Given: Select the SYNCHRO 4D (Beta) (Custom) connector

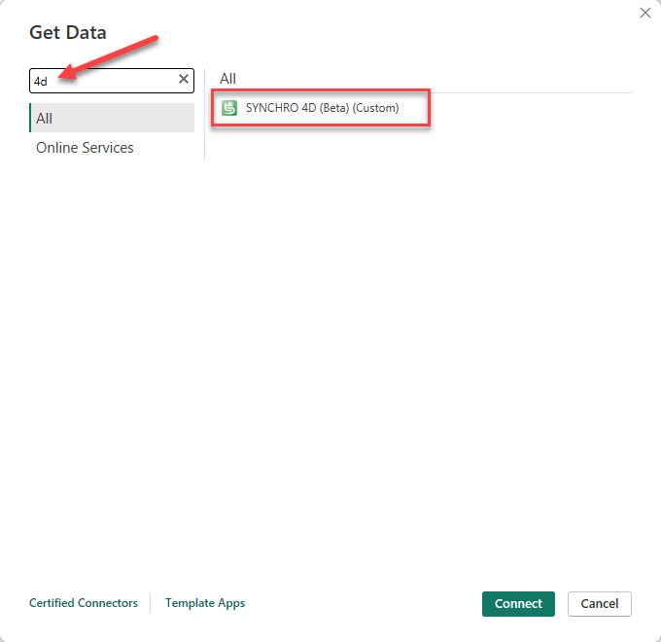Looking at the screenshot, I should (321, 108).
